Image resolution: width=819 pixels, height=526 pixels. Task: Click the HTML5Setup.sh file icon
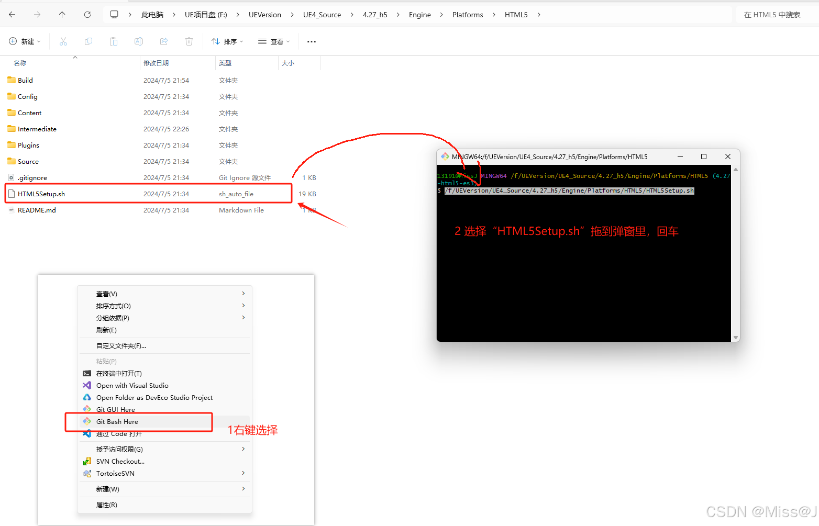point(12,194)
